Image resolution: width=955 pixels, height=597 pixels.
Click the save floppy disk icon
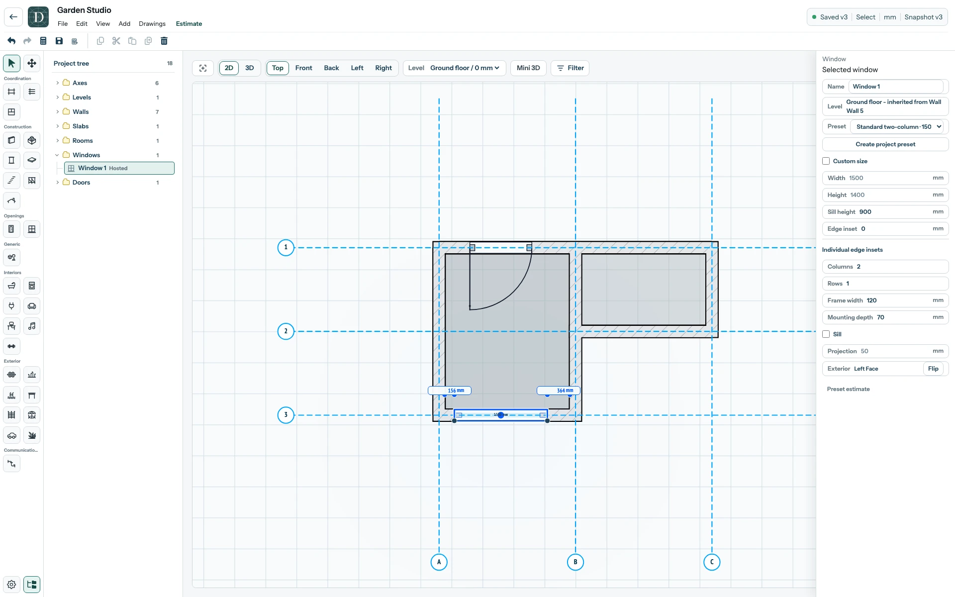59,41
